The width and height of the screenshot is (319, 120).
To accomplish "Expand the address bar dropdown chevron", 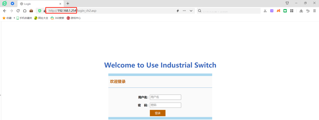I will click(191, 11).
